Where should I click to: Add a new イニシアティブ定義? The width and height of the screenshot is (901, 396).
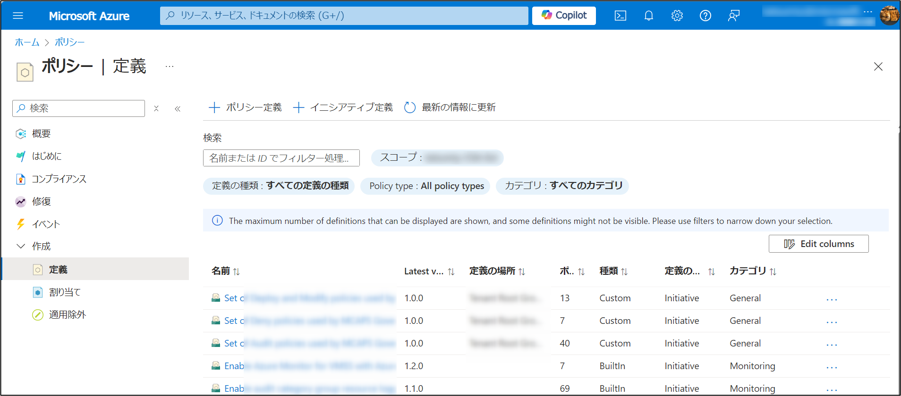tap(343, 107)
